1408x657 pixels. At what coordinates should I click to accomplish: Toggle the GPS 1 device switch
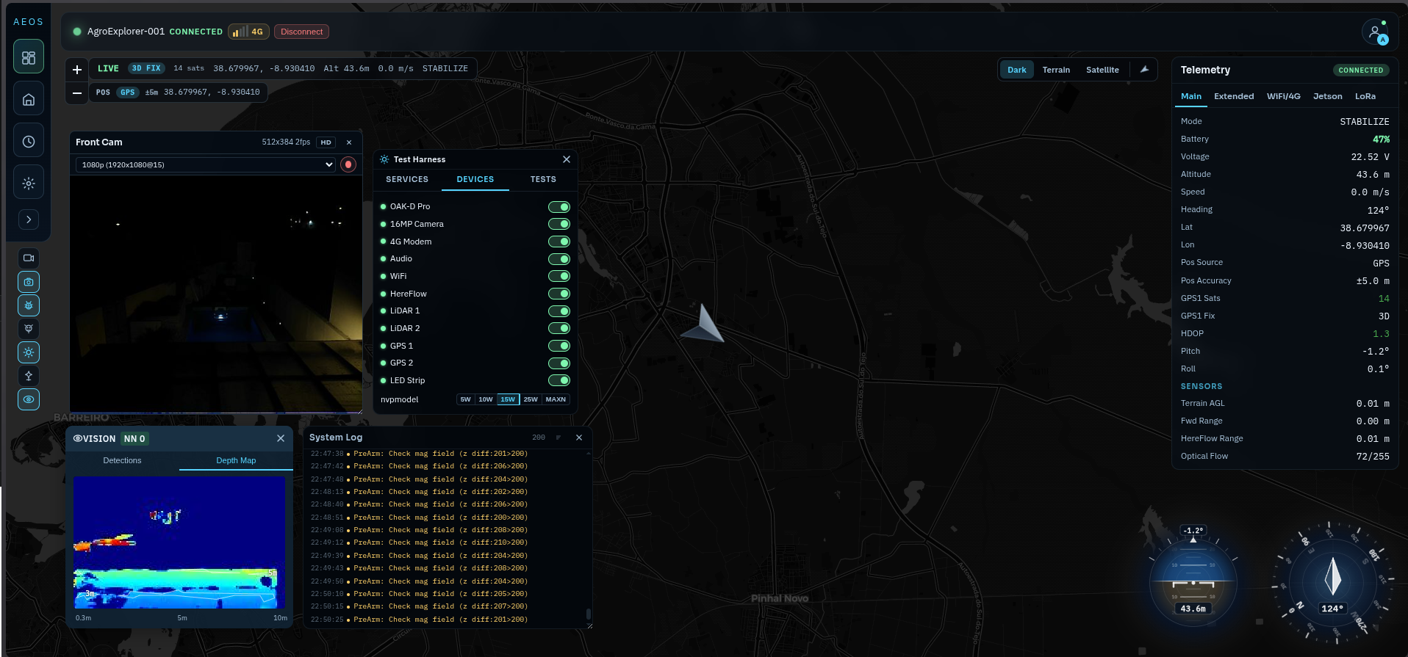[x=559, y=346]
